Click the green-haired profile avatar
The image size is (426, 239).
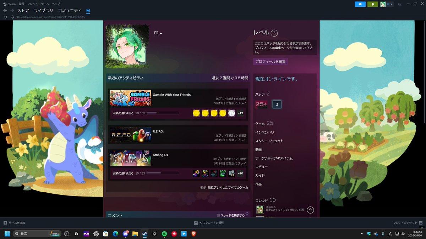127,46
